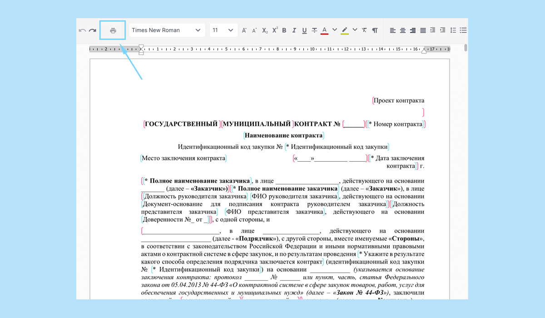Click '* Идентификационный код закупки' field in header line
545x318 pixels.
(x=337, y=147)
